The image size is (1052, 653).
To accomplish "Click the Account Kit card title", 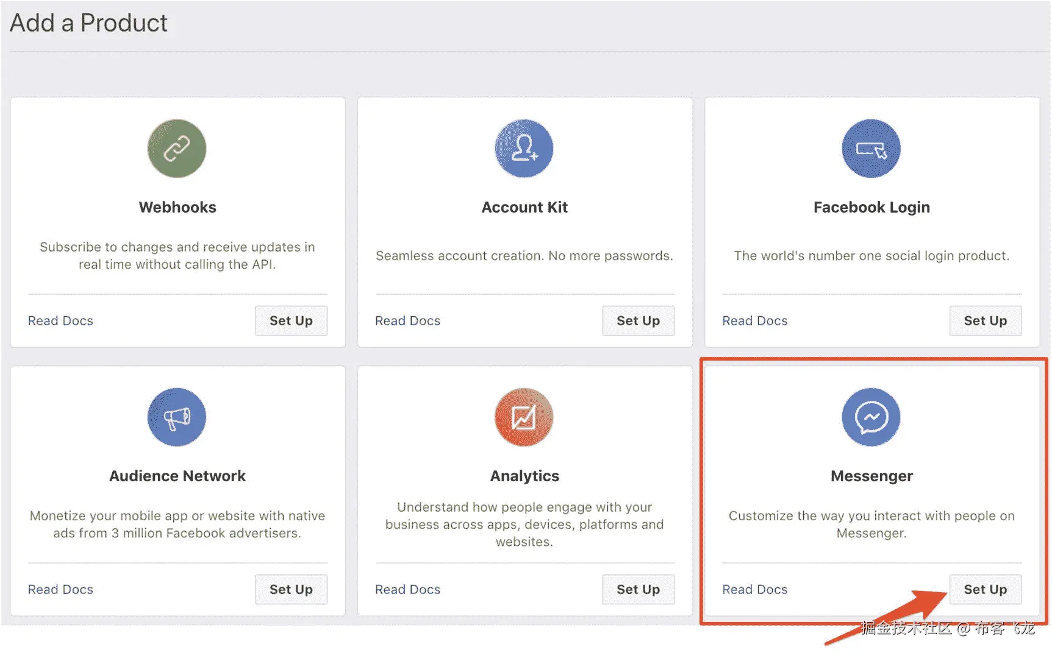I will pyautogui.click(x=524, y=207).
